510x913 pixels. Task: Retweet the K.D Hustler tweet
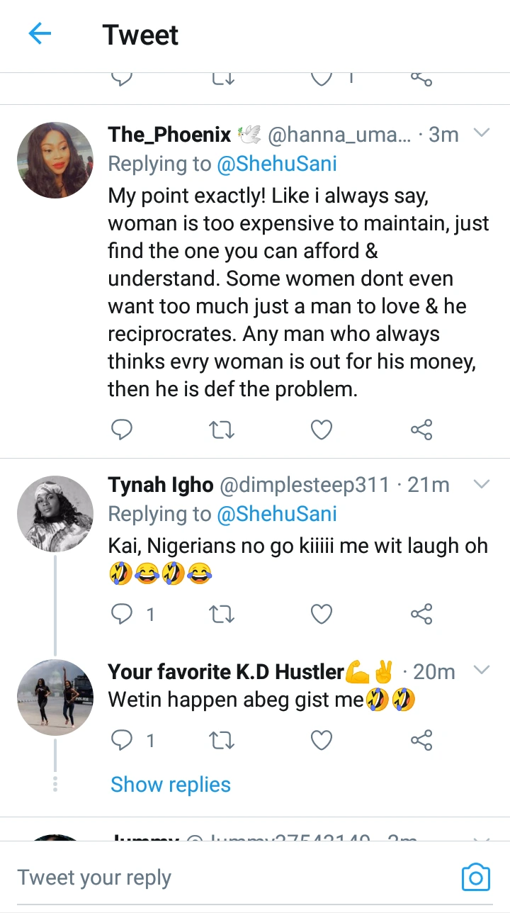tap(222, 741)
